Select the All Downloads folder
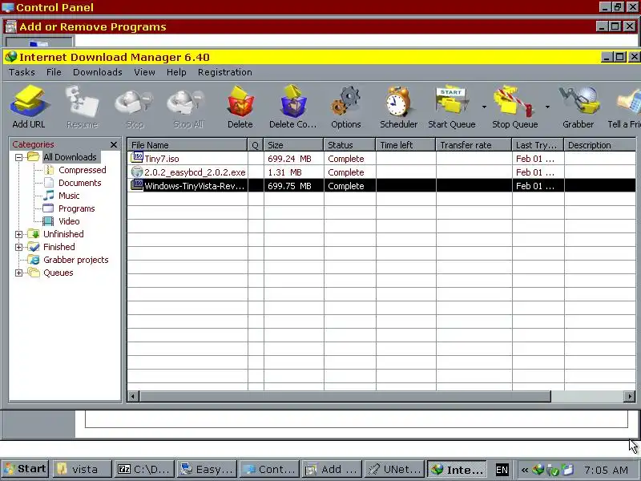Image resolution: width=641 pixels, height=481 pixels. tap(70, 157)
